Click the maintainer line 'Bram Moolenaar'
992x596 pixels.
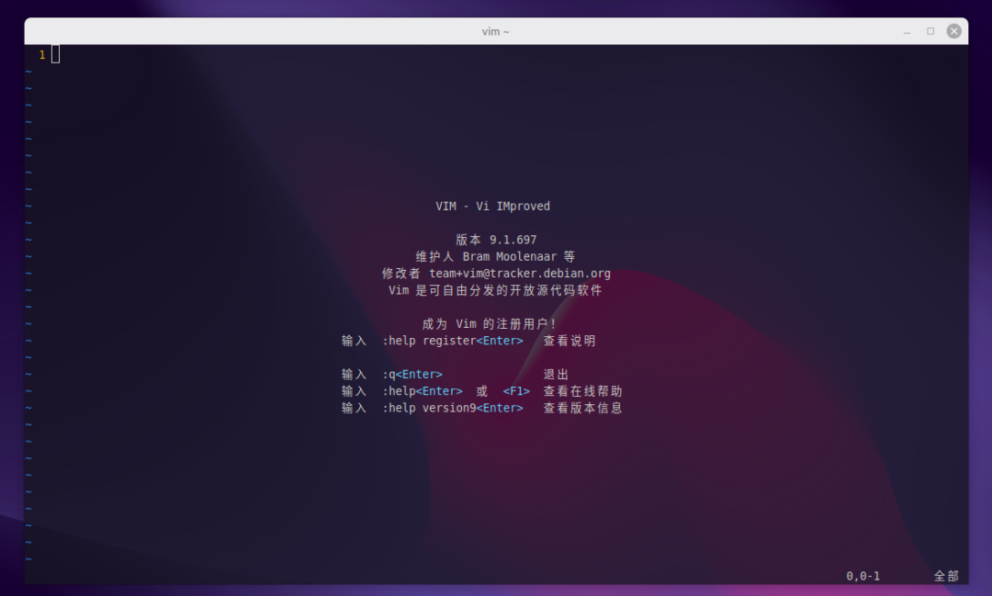[509, 257]
